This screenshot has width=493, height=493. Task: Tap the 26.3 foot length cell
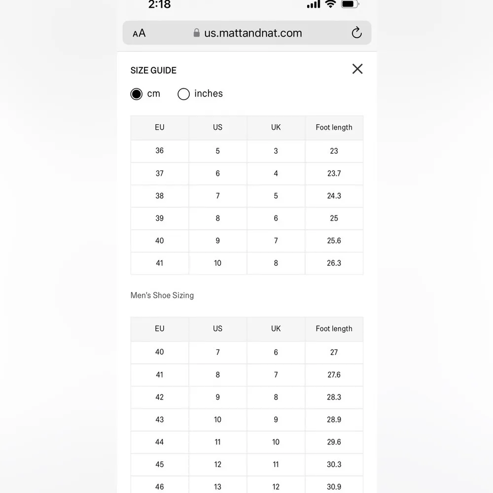(x=334, y=263)
